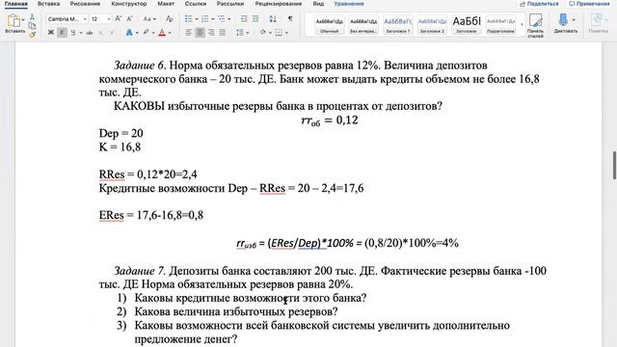Screen dimensions: 617x347
Task: Expand the Paste options dropdown arrow
Action: pos(23,19)
